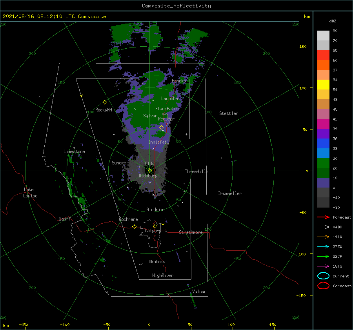Click the orange 111V arrow icon
The width and height of the screenshot is (353, 330).
click(x=323, y=237)
